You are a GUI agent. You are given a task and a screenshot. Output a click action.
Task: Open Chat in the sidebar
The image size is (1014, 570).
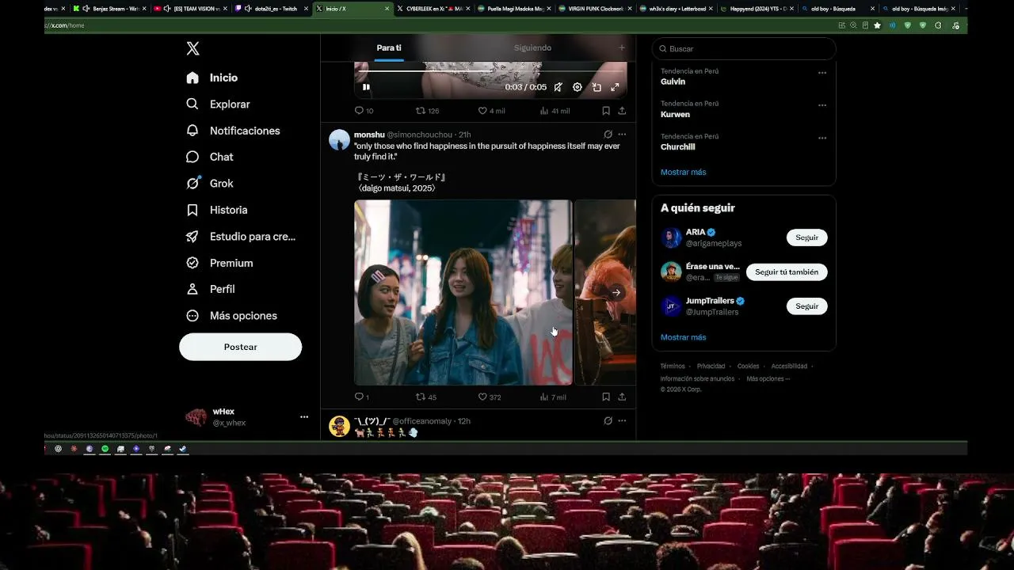tap(210, 157)
